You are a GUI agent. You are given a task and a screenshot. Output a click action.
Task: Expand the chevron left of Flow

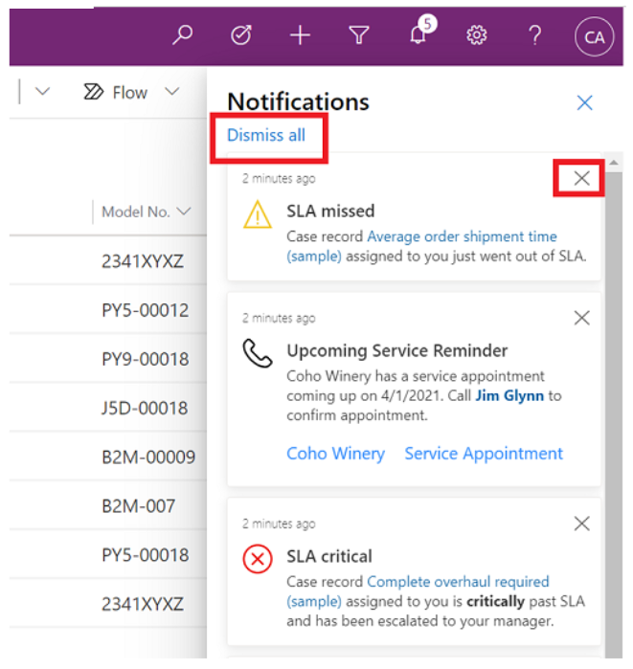coord(42,92)
